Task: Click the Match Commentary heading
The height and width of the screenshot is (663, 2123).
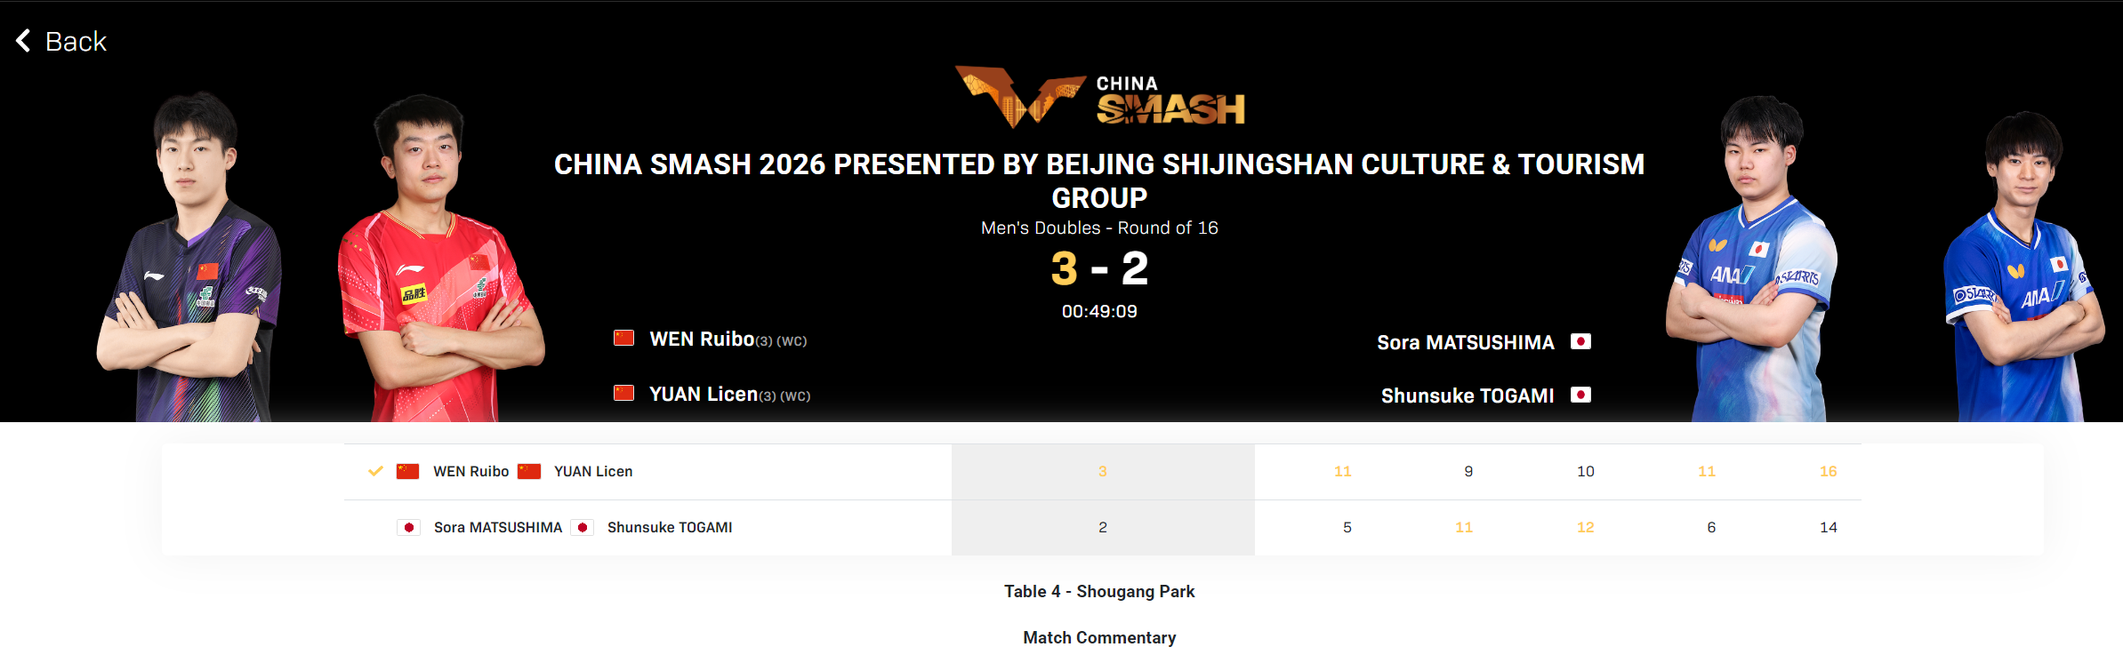Action: [x=1099, y=637]
